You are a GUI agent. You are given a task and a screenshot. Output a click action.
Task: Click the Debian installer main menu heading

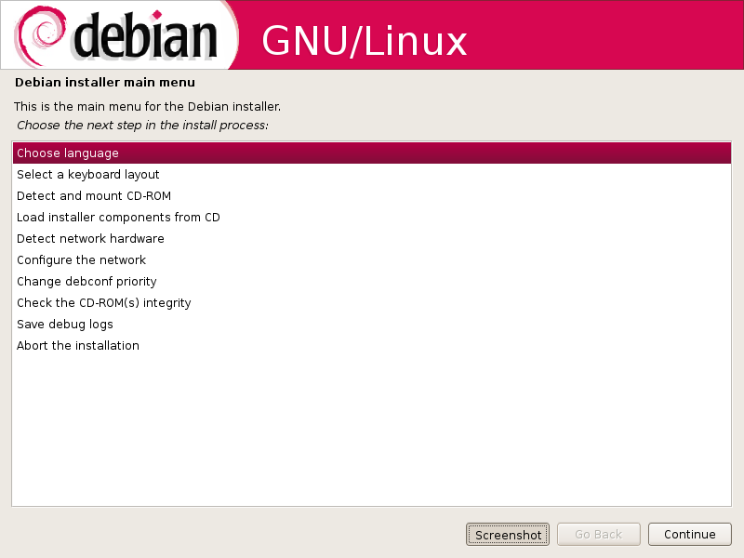(105, 83)
